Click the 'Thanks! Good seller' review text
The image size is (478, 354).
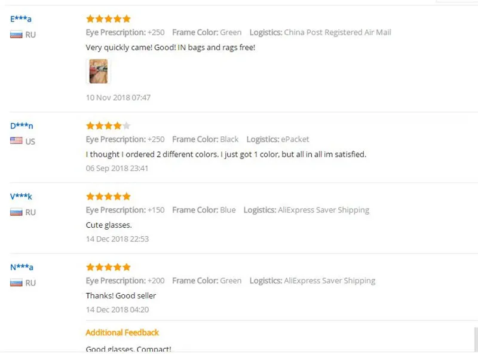pyautogui.click(x=121, y=295)
